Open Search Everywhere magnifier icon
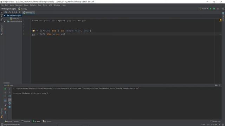The height and width of the screenshot is (126, 225). (223, 9)
